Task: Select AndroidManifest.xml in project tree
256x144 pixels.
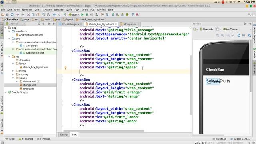Action: point(29,35)
